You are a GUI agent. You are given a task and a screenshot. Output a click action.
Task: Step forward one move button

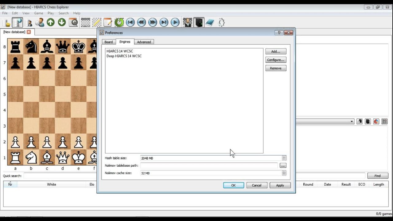tap(153, 22)
